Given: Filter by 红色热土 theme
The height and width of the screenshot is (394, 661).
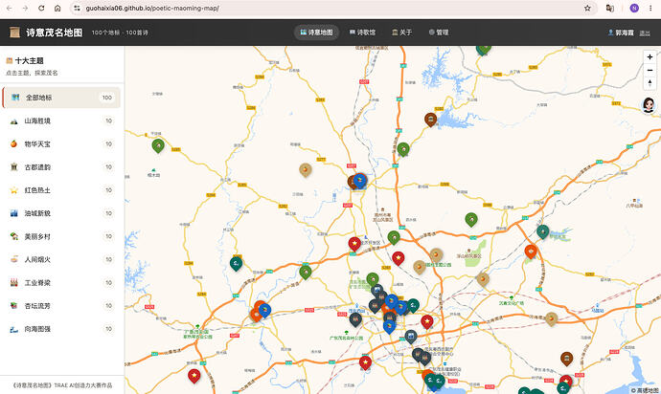Looking at the screenshot, I should click(61, 190).
